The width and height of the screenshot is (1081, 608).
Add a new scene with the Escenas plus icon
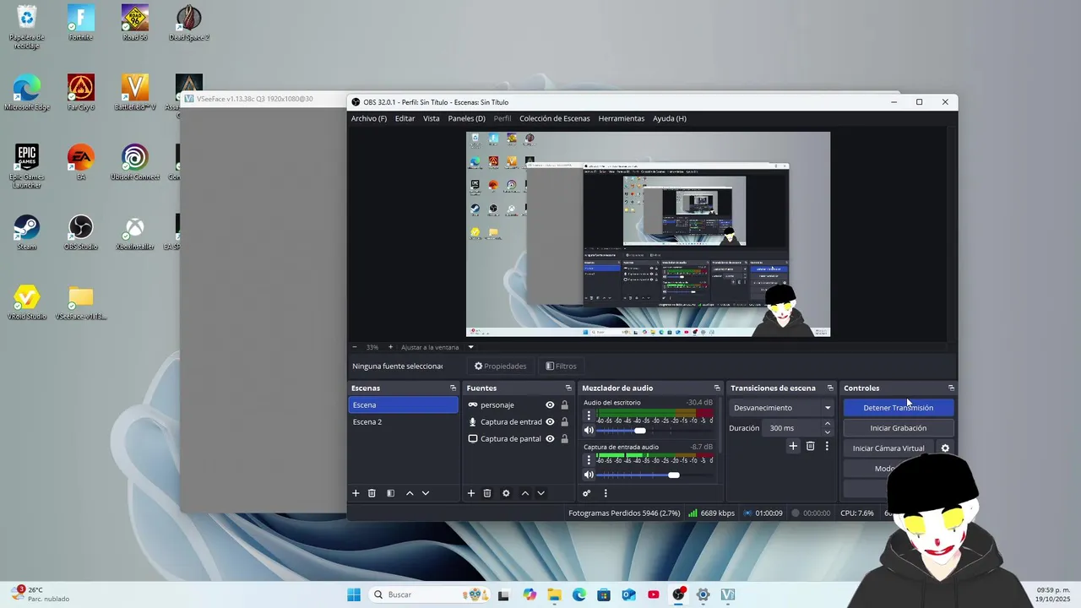click(x=356, y=493)
